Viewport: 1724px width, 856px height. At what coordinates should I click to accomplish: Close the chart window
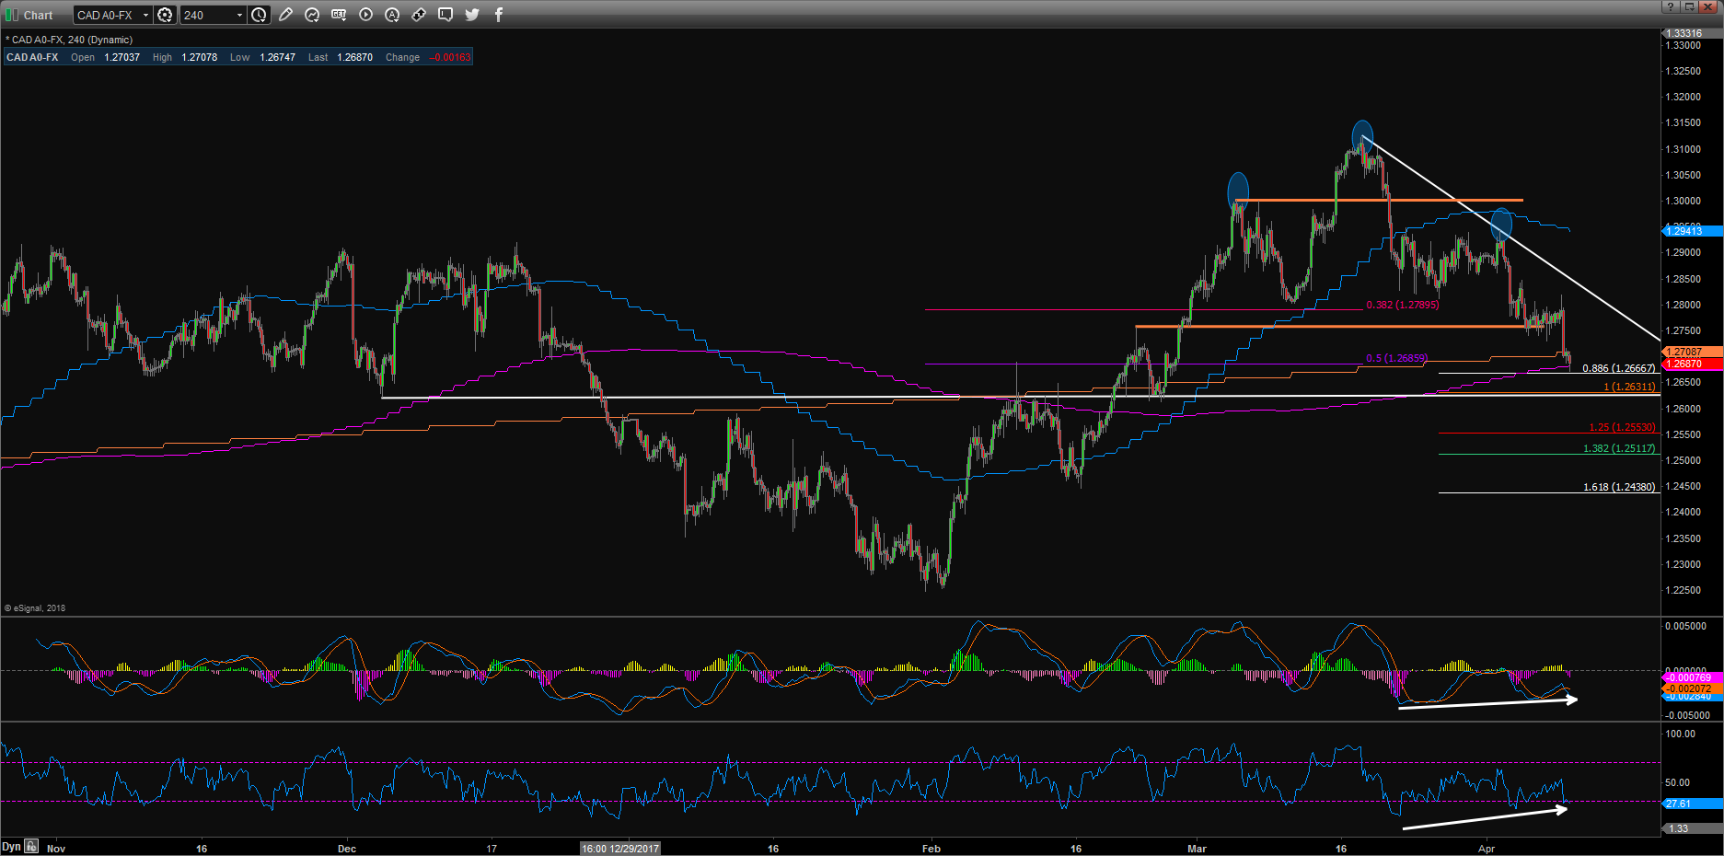(1708, 7)
